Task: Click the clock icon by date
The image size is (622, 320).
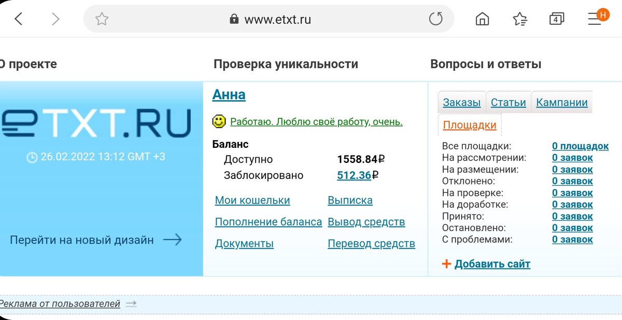Action: pos(32,157)
